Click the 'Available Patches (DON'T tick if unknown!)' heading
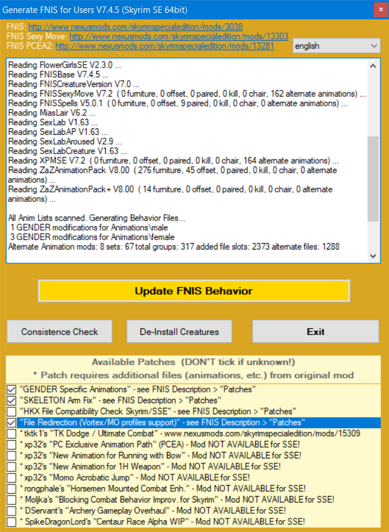Screen dimensions: 389x532 [193, 362]
